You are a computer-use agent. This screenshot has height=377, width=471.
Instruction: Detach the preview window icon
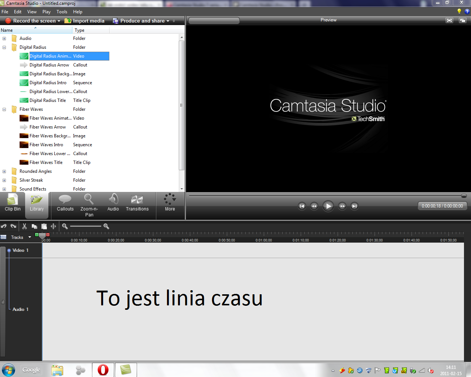tap(463, 20)
